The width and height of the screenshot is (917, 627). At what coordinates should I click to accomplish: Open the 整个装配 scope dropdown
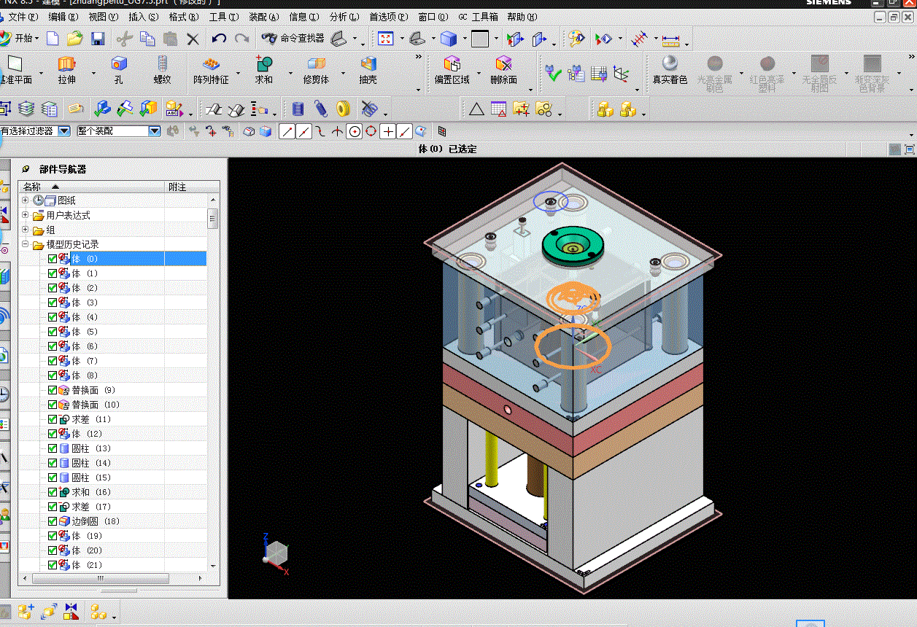pyautogui.click(x=155, y=131)
